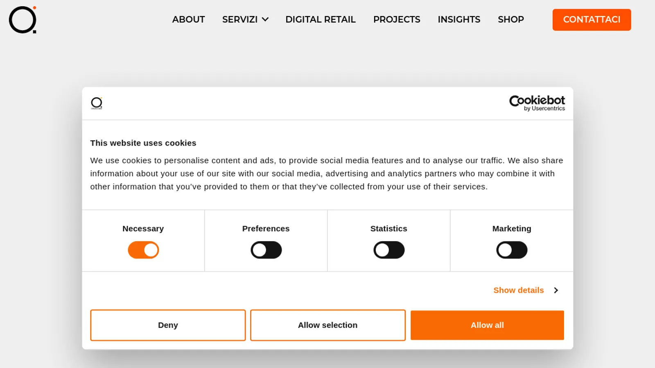Click the "Preferences" category label
This screenshot has width=655, height=368.
(x=266, y=229)
